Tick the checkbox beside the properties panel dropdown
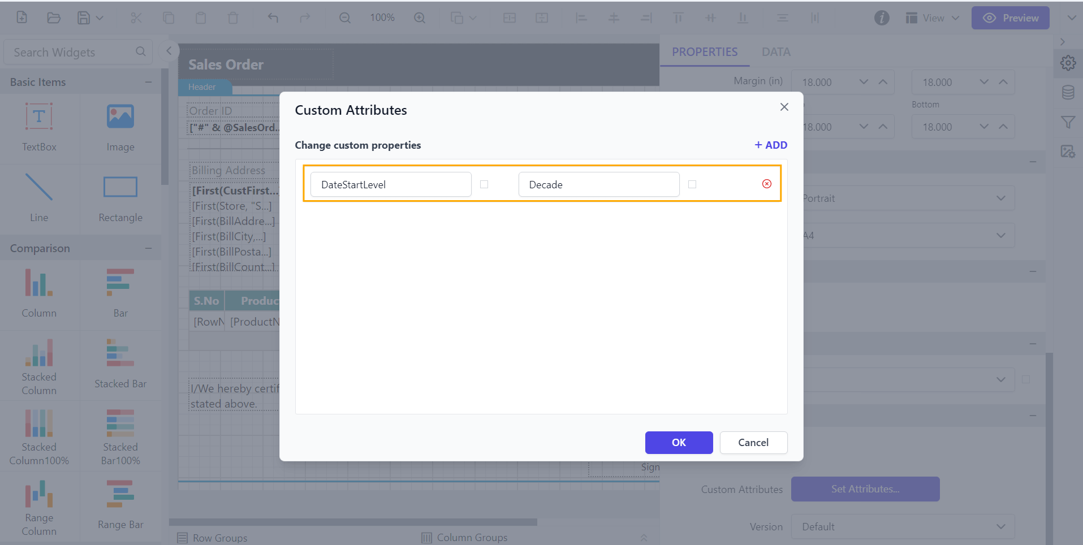Viewport: 1083px width, 545px height. 1026,379
